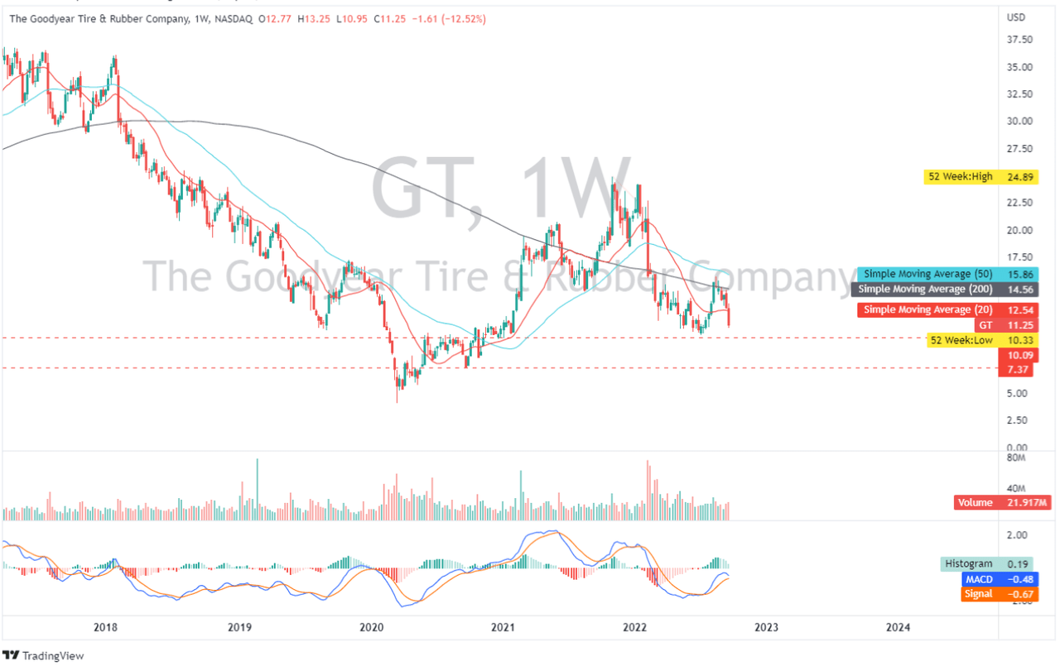Click the 2023 year marker on time axis
This screenshot has width=1060, height=666.
pyautogui.click(x=766, y=627)
